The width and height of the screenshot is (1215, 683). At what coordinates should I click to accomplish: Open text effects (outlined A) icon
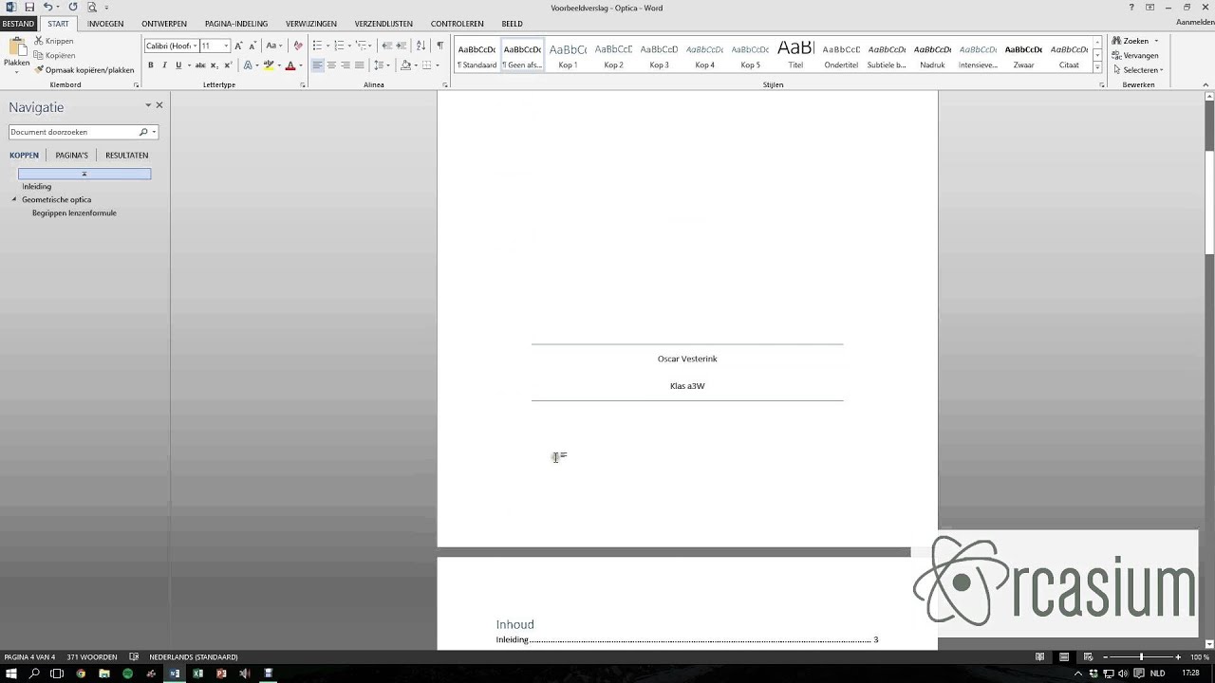tap(248, 65)
